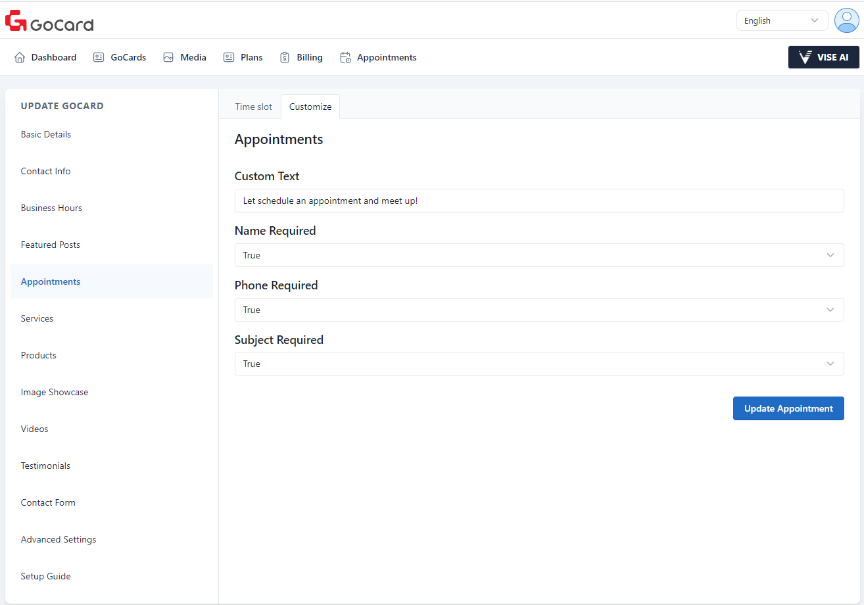
Task: Click the GoCard logo icon
Action: pyautogui.click(x=16, y=21)
